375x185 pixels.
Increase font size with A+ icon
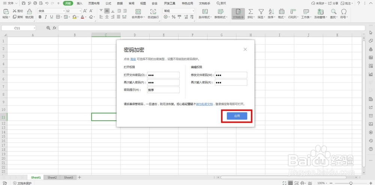click(x=85, y=11)
